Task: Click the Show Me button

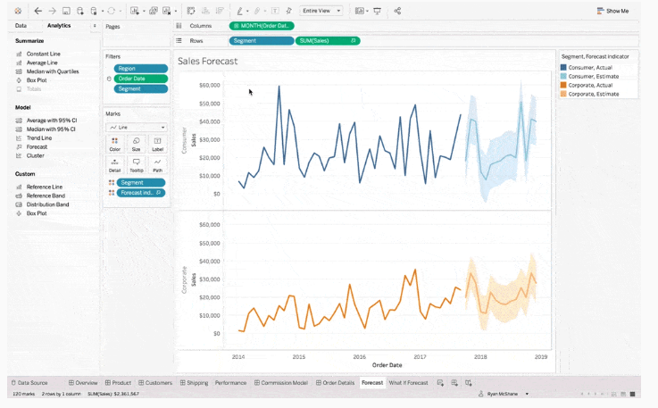Action: click(x=612, y=11)
